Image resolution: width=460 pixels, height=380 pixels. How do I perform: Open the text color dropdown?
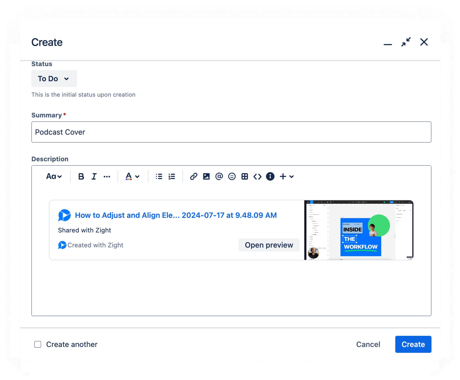(x=132, y=176)
